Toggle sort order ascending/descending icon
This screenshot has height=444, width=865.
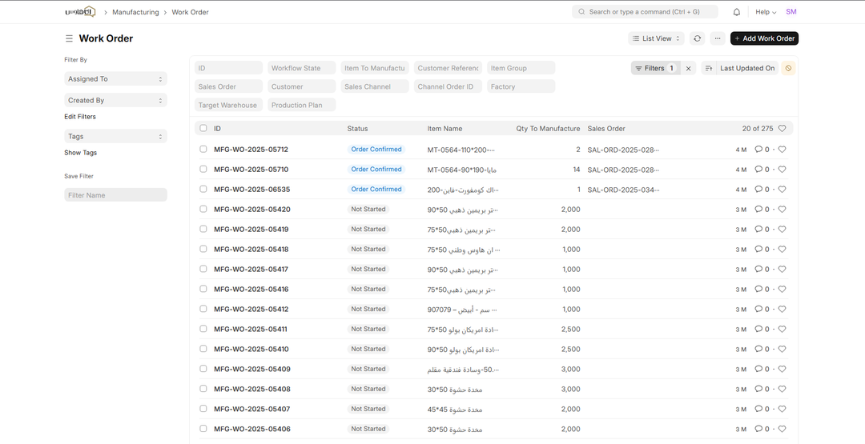(709, 69)
